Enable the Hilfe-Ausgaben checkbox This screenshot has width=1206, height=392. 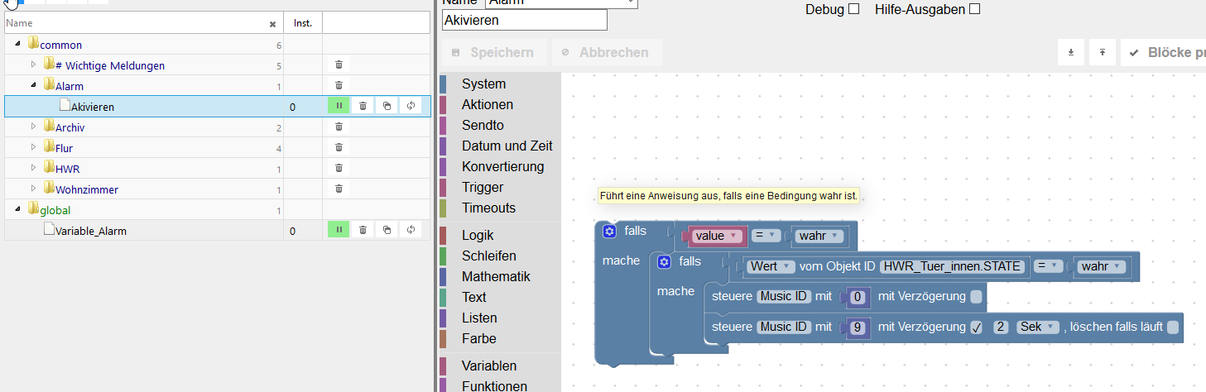coord(974,9)
